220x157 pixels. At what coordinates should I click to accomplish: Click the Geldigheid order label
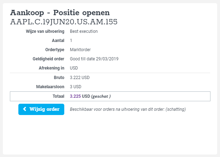[x=48, y=59]
